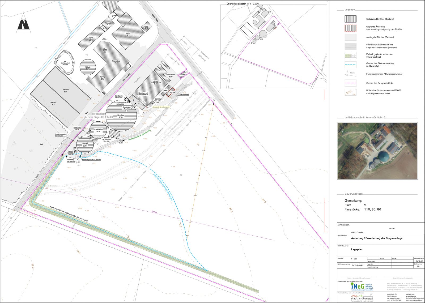Screen dimensions: 425x303
Task: Click the Höhenlinie 80.0 legend symbol
Action: point(350,92)
